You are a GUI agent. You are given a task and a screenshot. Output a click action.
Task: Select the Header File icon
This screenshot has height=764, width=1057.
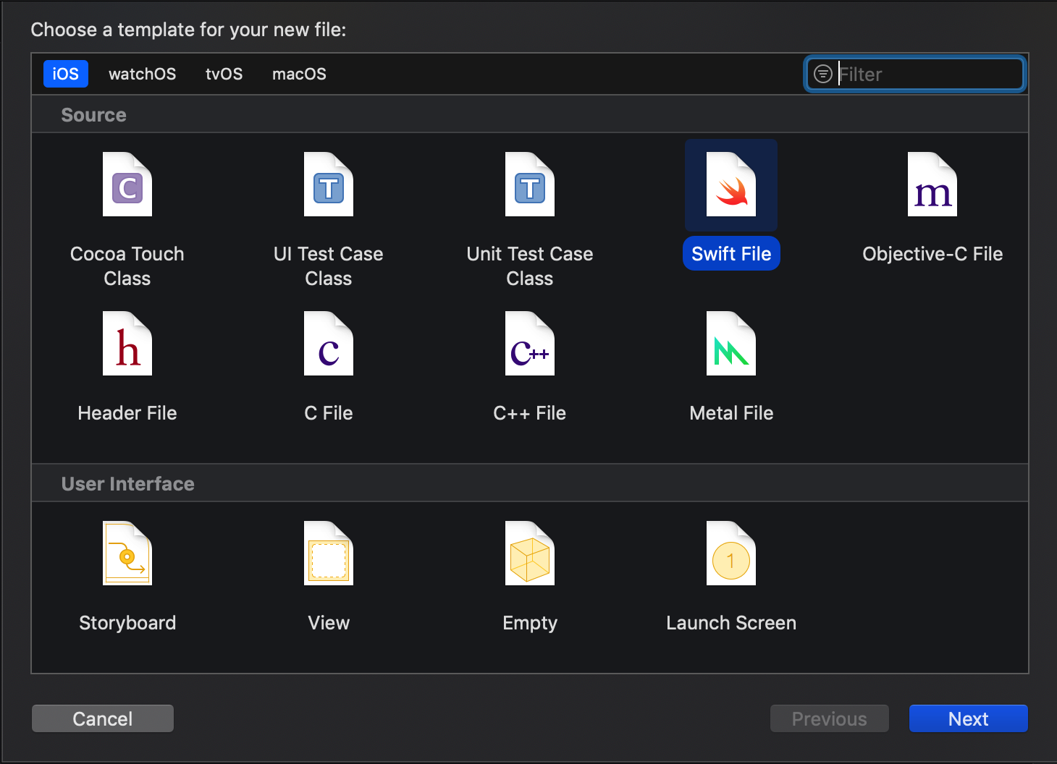(x=127, y=344)
